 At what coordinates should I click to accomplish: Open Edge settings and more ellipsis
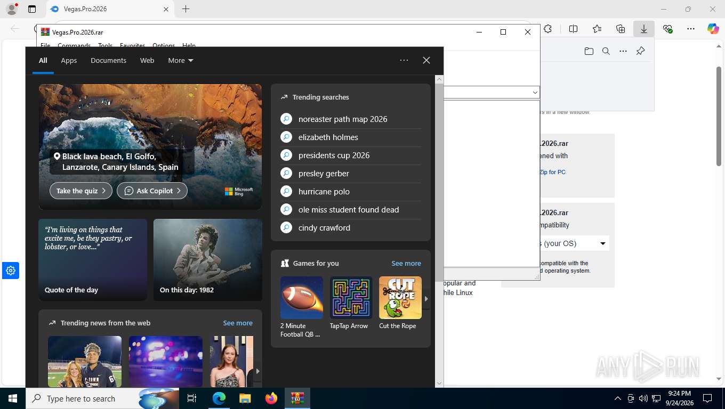pyautogui.click(x=691, y=29)
